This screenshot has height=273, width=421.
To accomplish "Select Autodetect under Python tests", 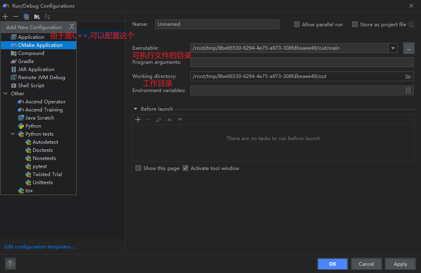I will (x=39, y=142).
